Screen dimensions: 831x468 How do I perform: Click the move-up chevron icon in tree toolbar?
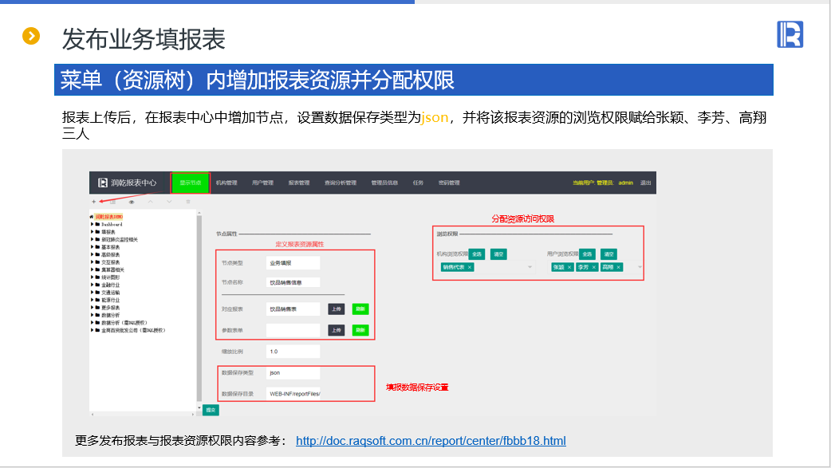pyautogui.click(x=151, y=202)
